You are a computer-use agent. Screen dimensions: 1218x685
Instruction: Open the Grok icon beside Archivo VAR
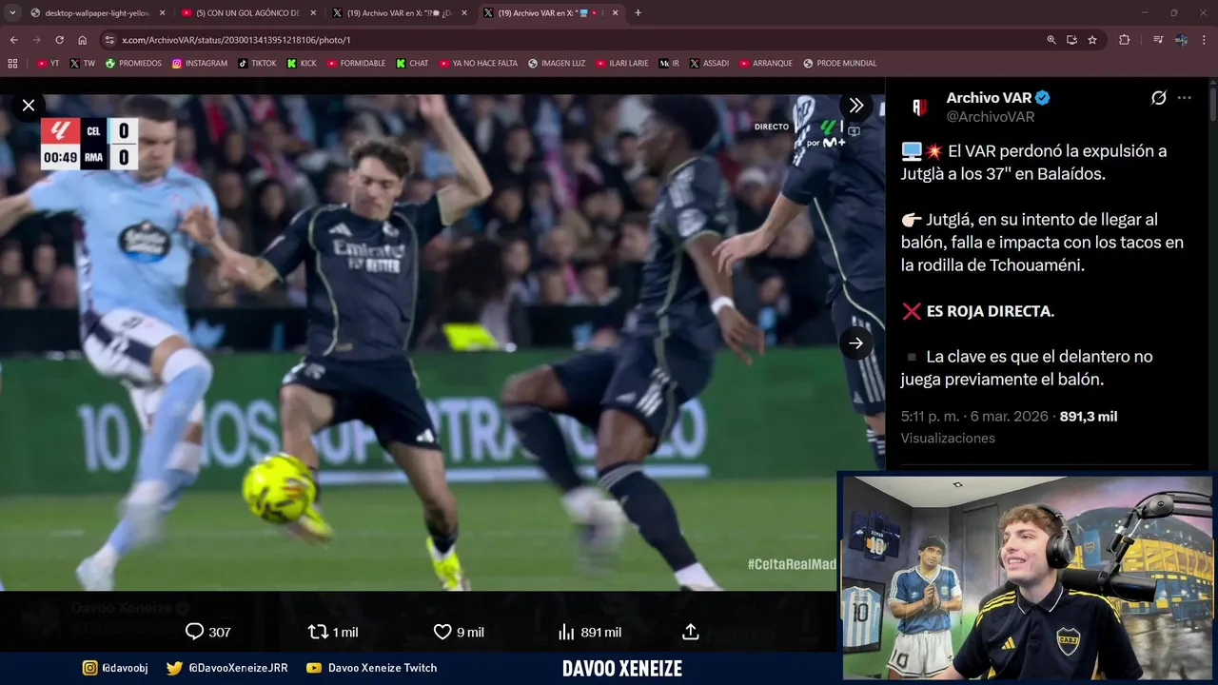click(x=1159, y=98)
